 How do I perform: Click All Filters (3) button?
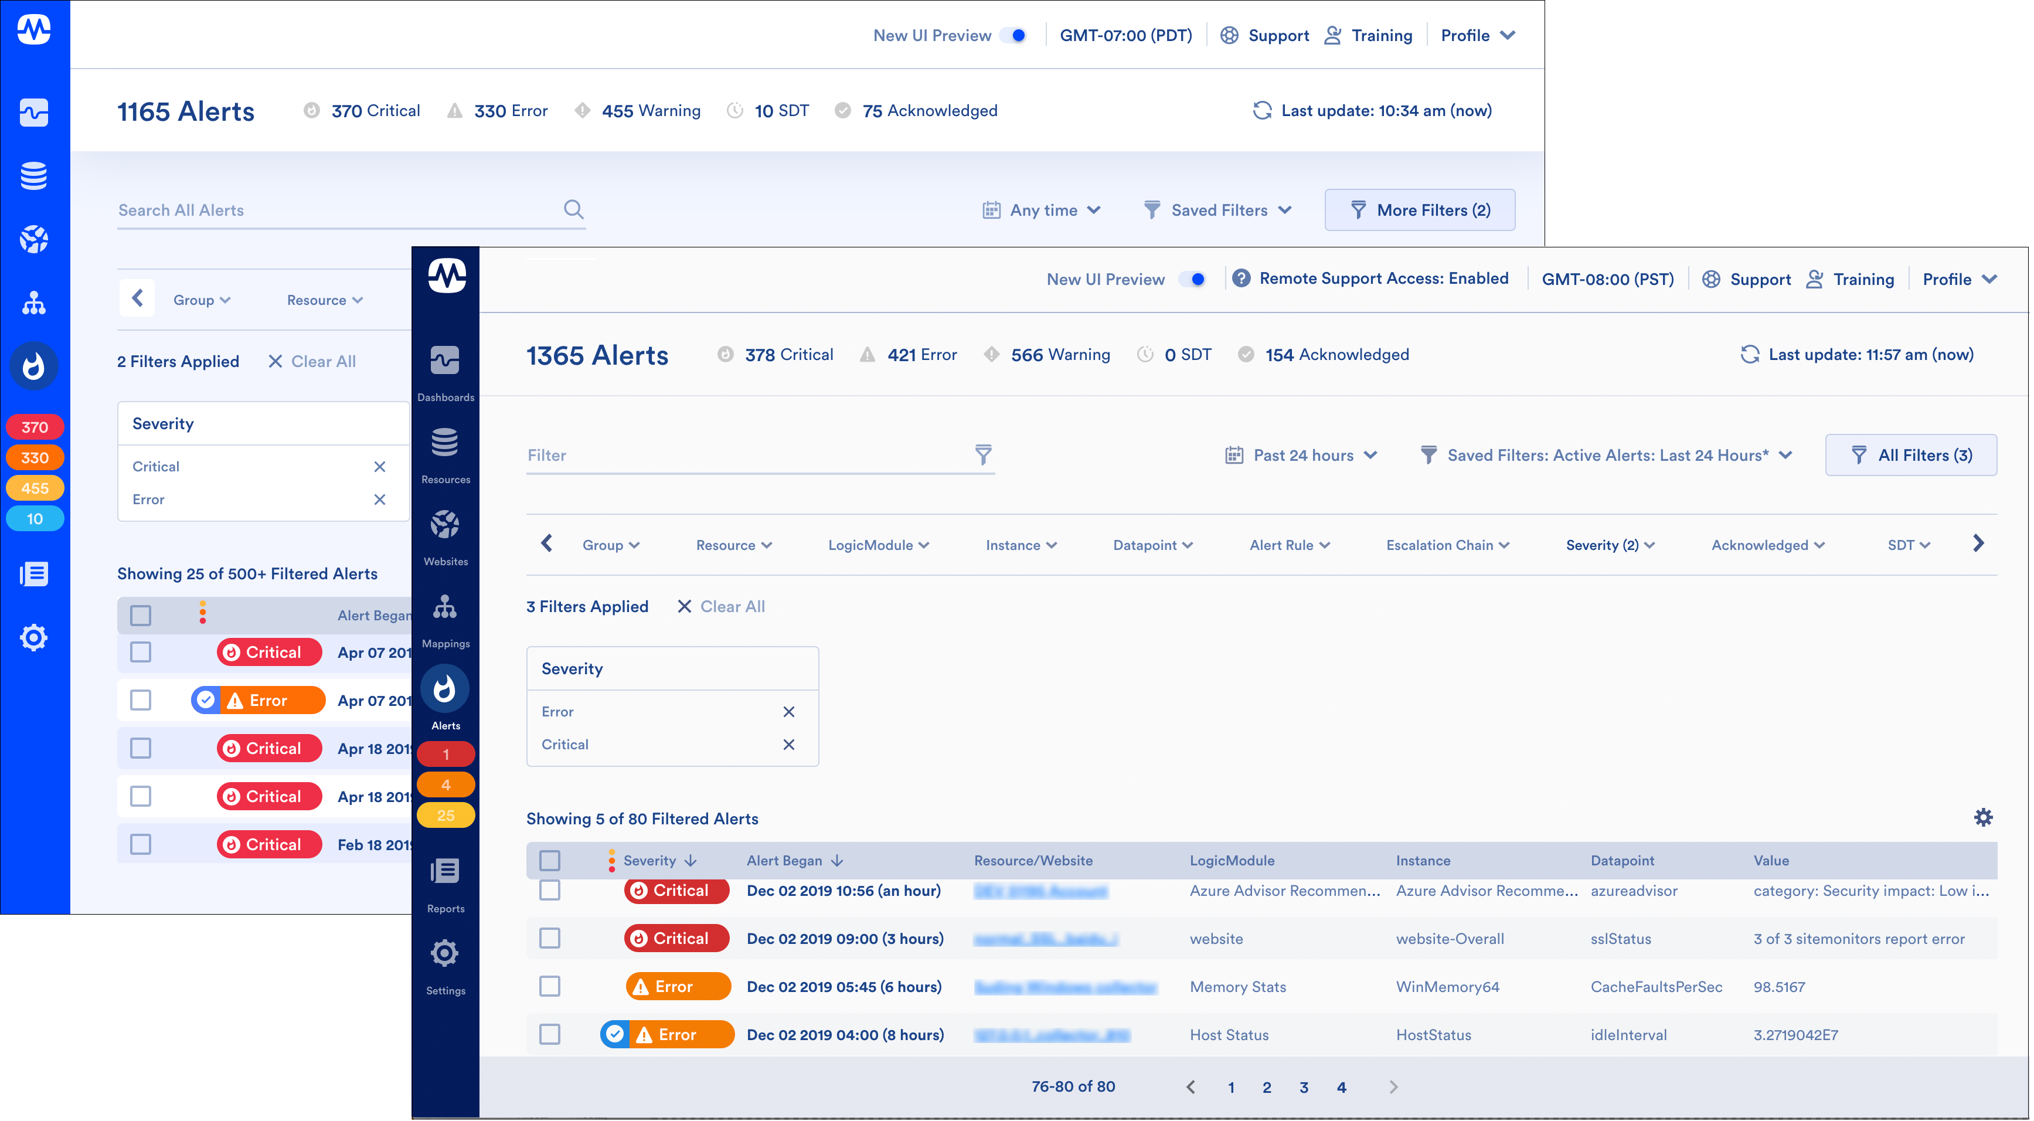tap(1911, 455)
